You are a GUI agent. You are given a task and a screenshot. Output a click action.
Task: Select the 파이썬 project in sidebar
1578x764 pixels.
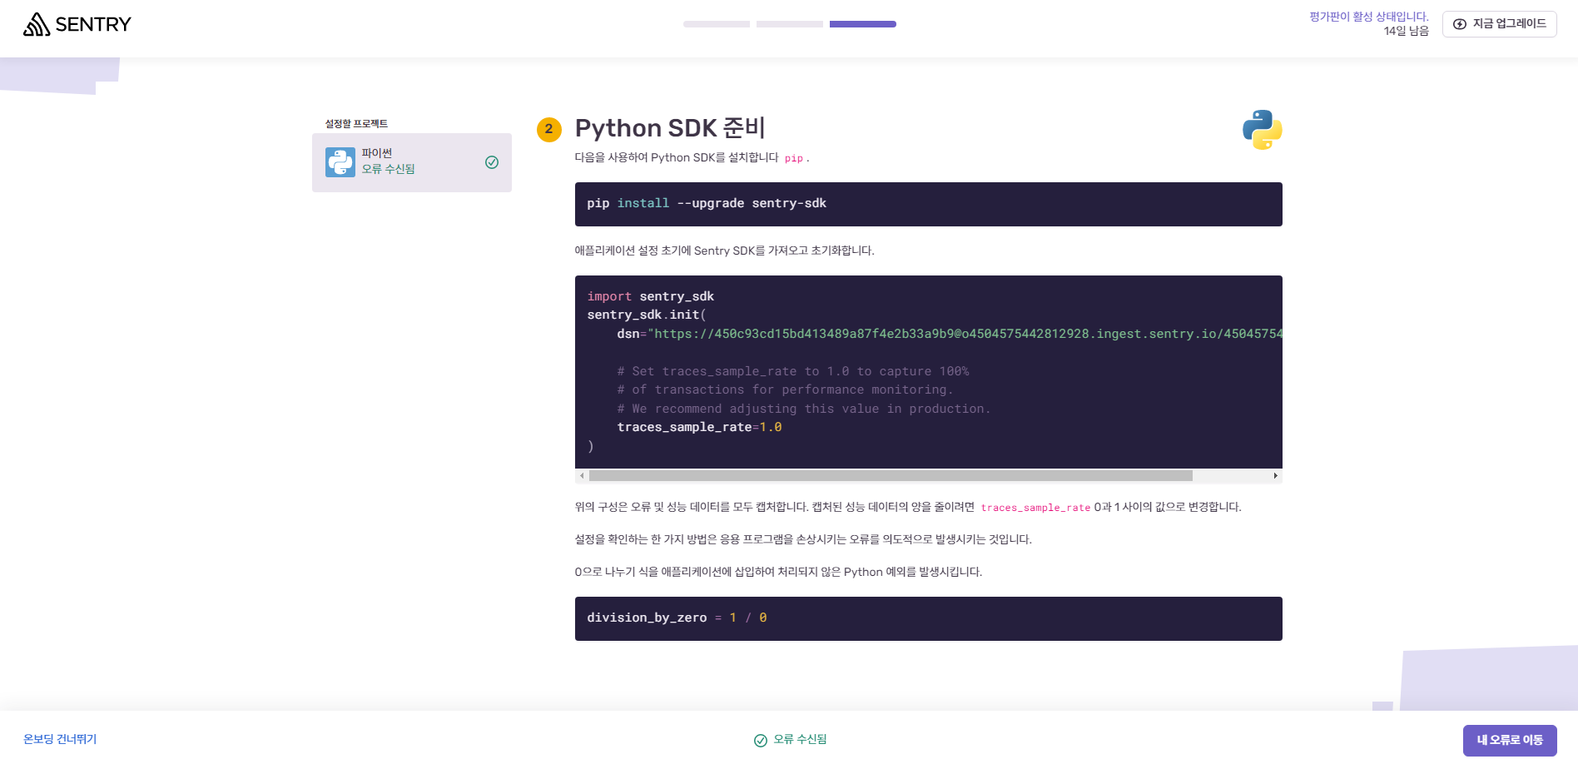pos(412,162)
